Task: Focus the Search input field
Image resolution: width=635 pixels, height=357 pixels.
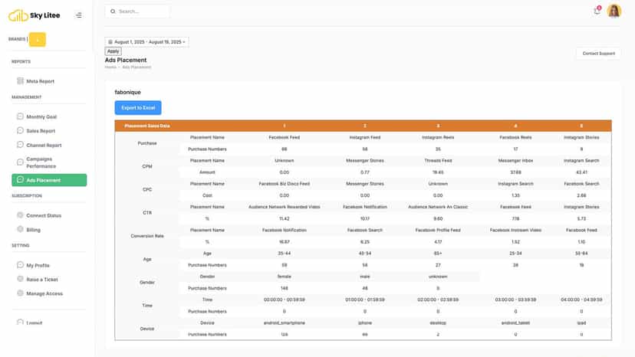Action: click(137, 11)
